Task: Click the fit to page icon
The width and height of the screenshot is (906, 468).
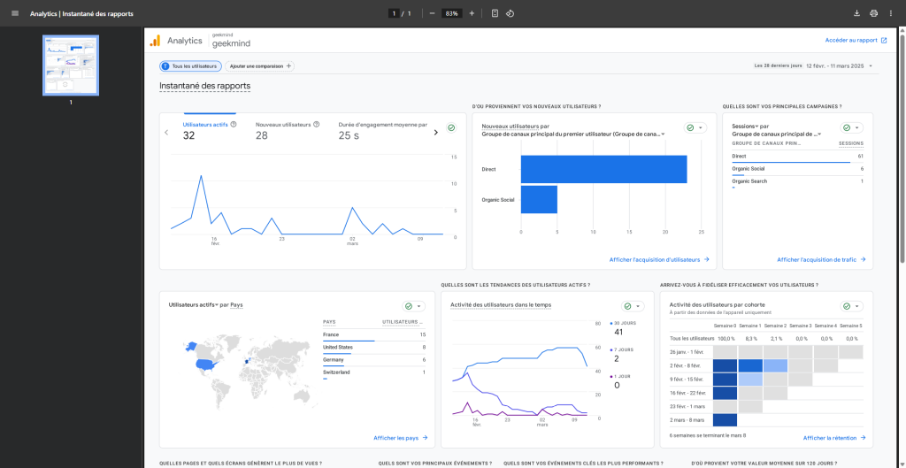Action: 495,13
